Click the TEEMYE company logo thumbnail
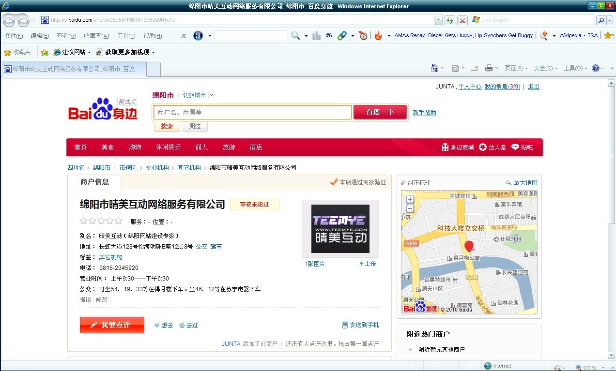616x371 pixels. click(340, 228)
